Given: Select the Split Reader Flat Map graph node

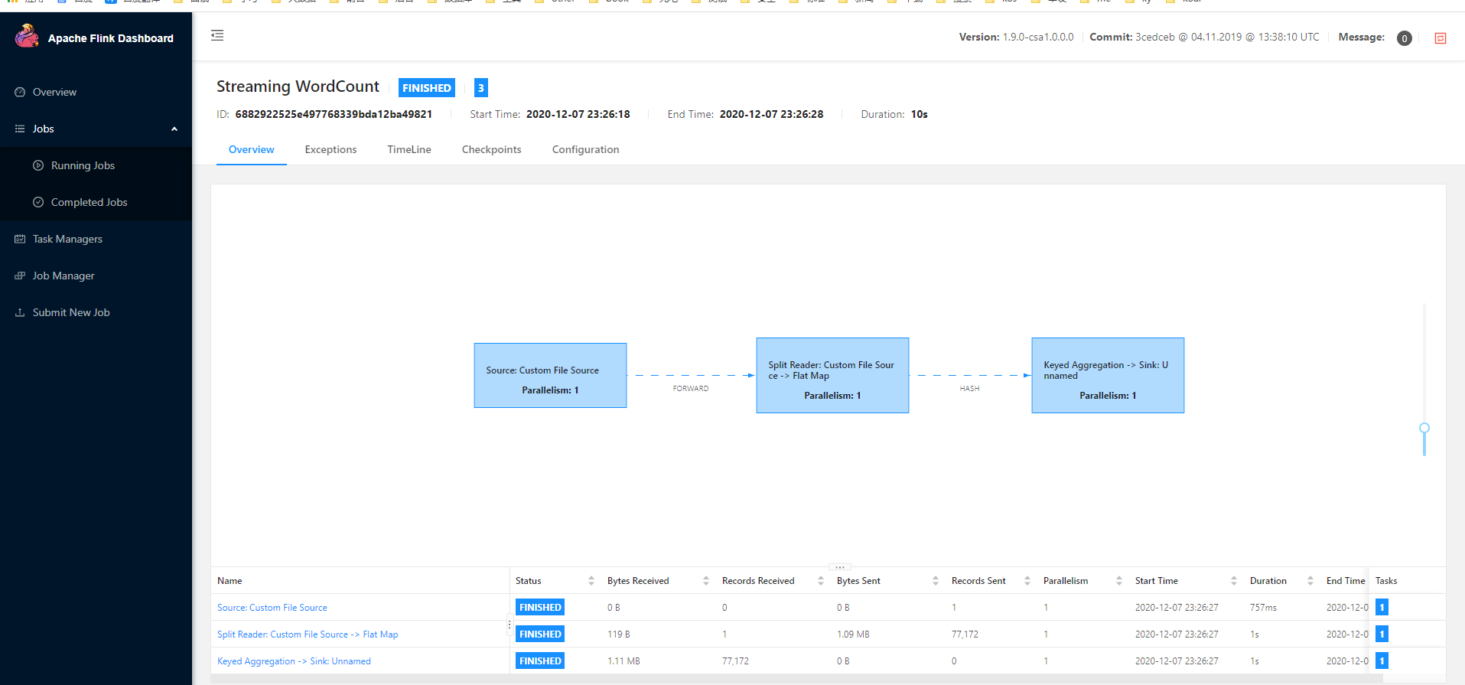Looking at the screenshot, I should [x=832, y=375].
